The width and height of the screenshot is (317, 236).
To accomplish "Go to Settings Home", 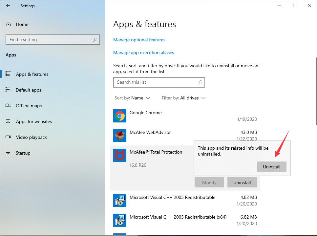I will [x=22, y=24].
